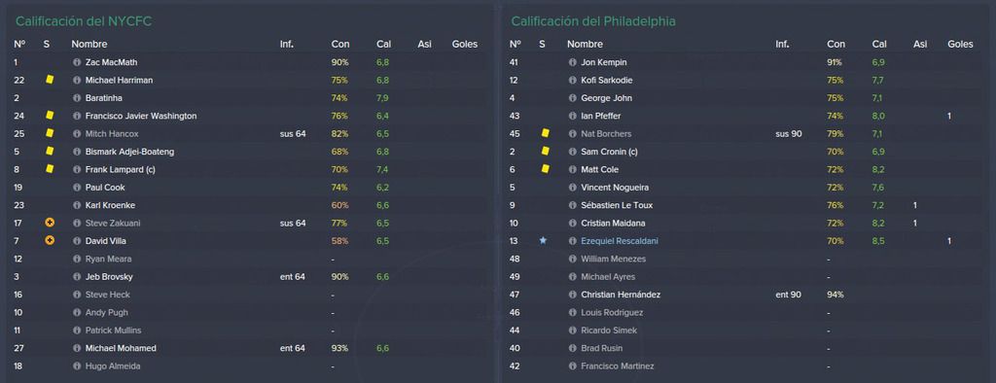
Task: Click yellow card icon for Matt Cole
Action: [545, 169]
